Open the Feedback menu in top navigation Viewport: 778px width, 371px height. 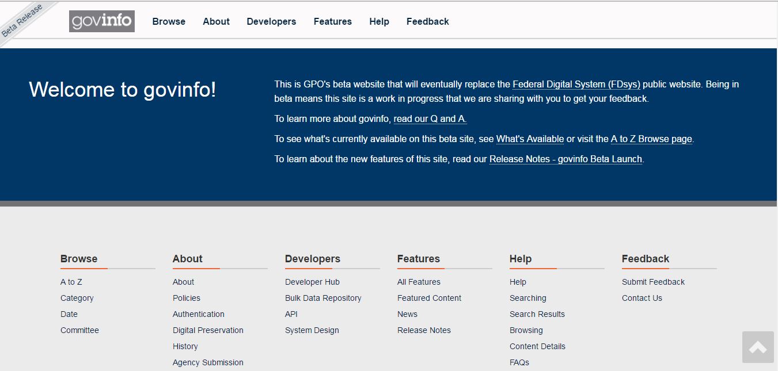coord(428,21)
